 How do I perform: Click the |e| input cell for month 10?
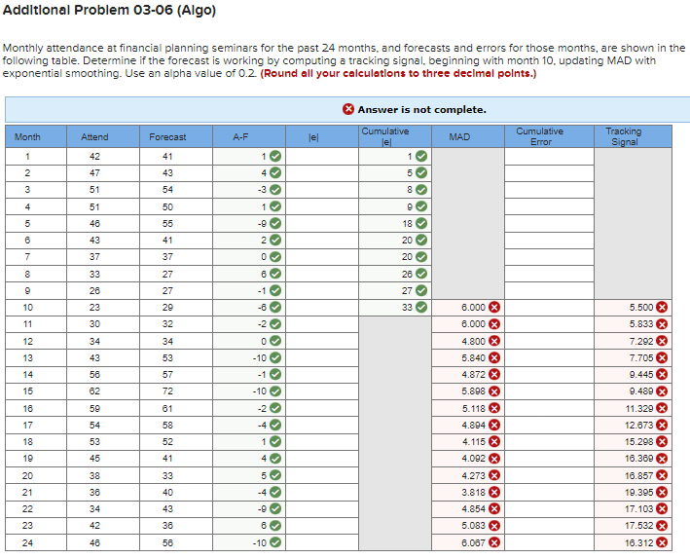tap(322, 308)
